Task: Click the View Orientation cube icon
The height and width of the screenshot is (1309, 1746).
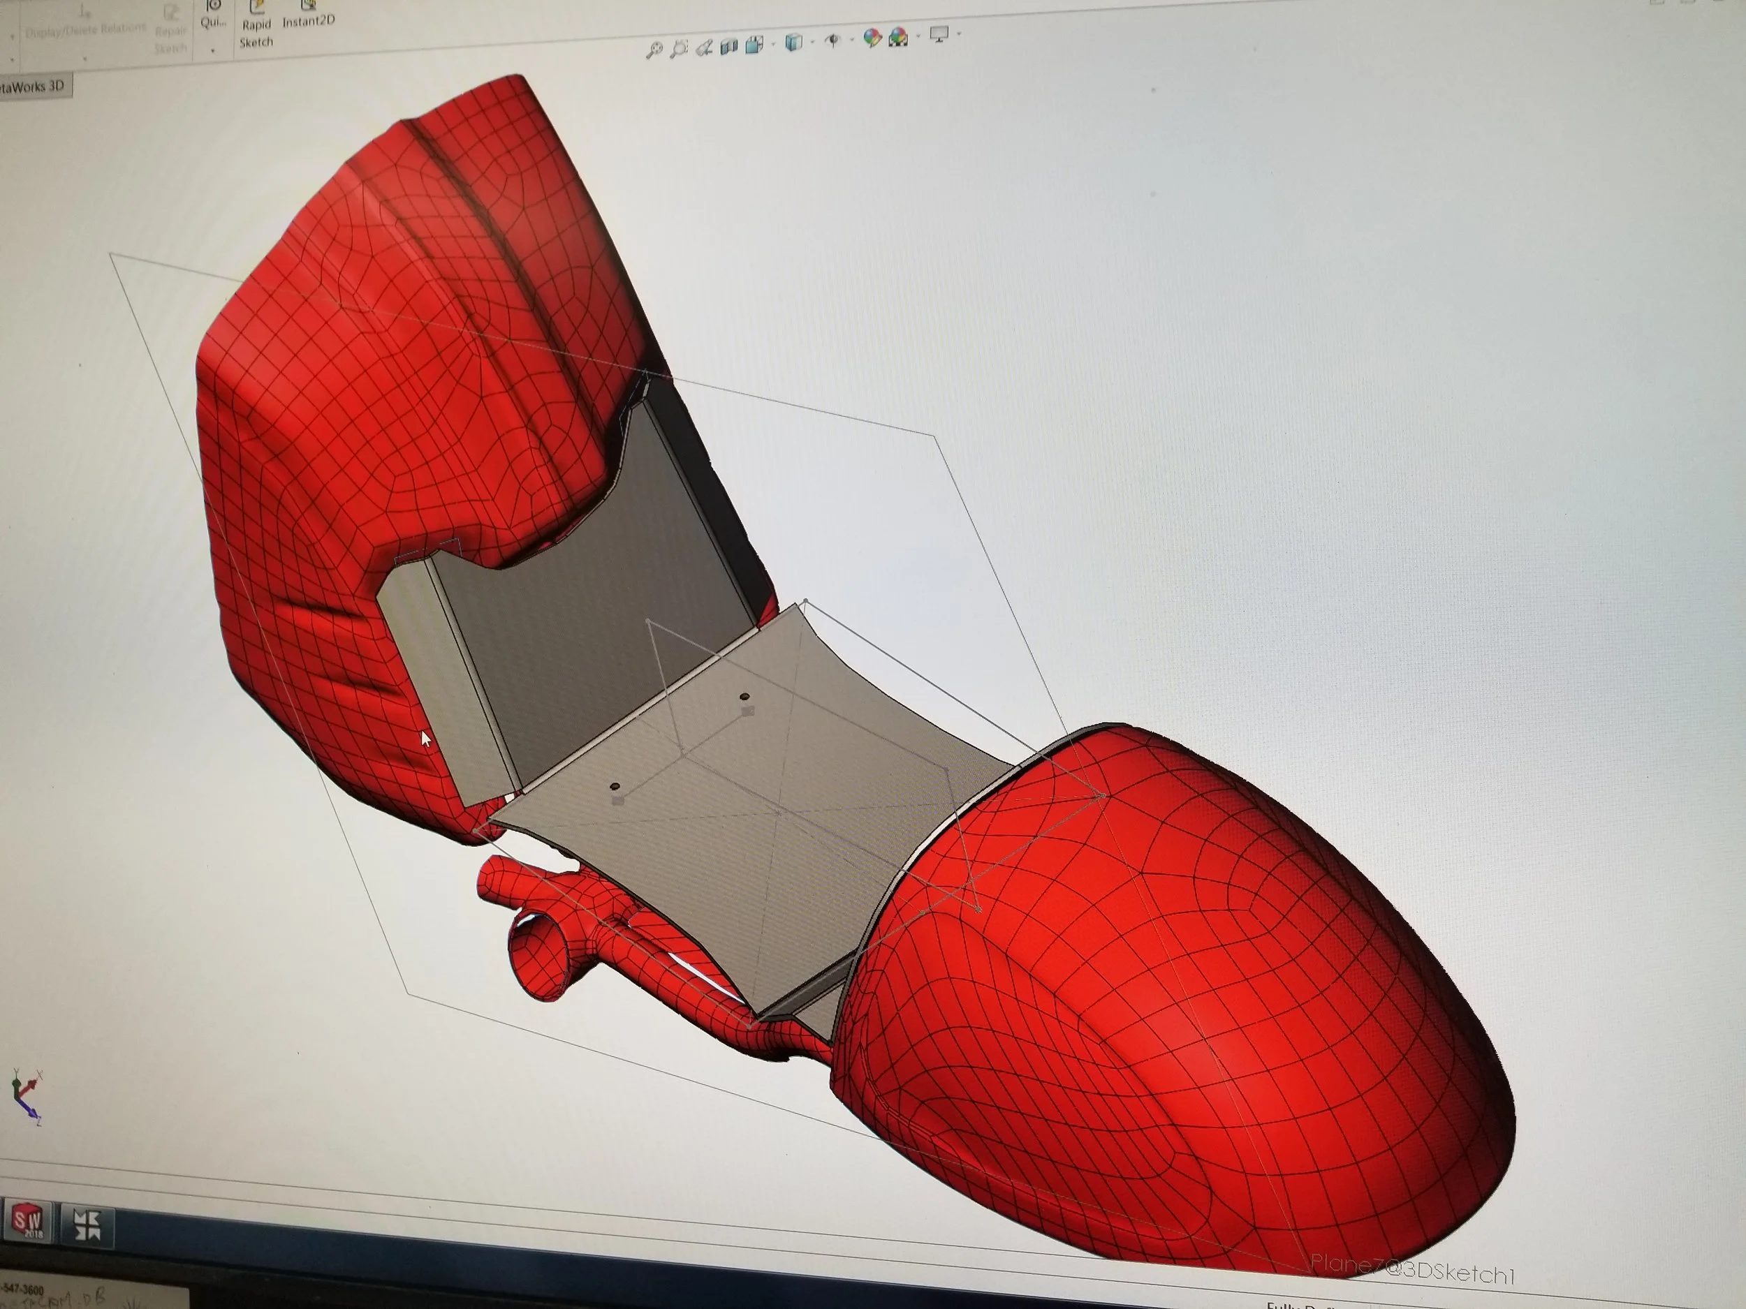Action: [754, 44]
